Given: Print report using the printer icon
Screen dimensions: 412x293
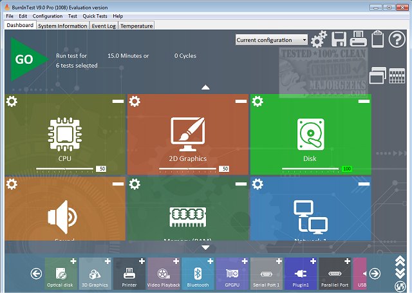Looking at the screenshot, I should (x=359, y=39).
